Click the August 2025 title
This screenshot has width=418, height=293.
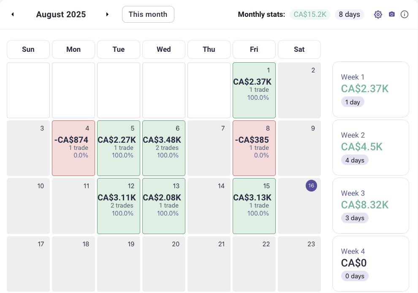[x=61, y=14]
